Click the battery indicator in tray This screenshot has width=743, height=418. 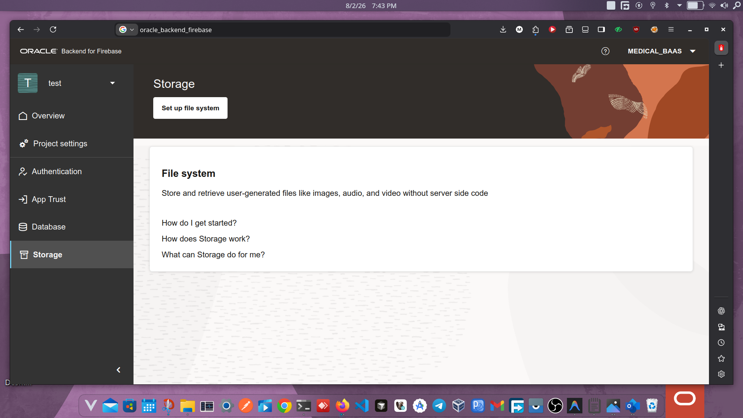(695, 5)
